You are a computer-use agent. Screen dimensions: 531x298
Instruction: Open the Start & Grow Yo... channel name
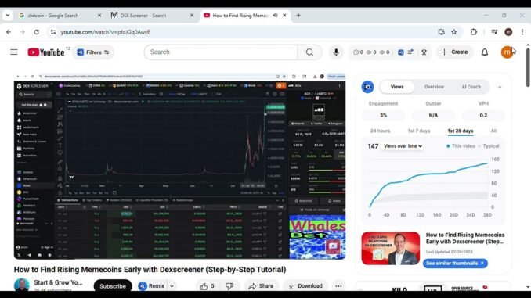pos(58,282)
